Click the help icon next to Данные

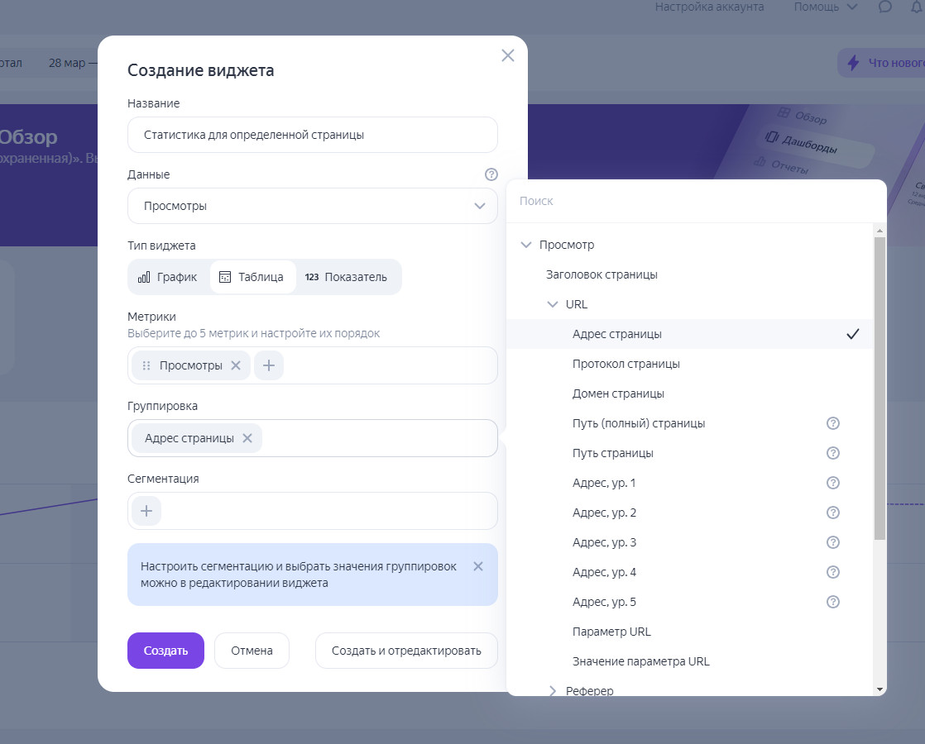point(491,174)
